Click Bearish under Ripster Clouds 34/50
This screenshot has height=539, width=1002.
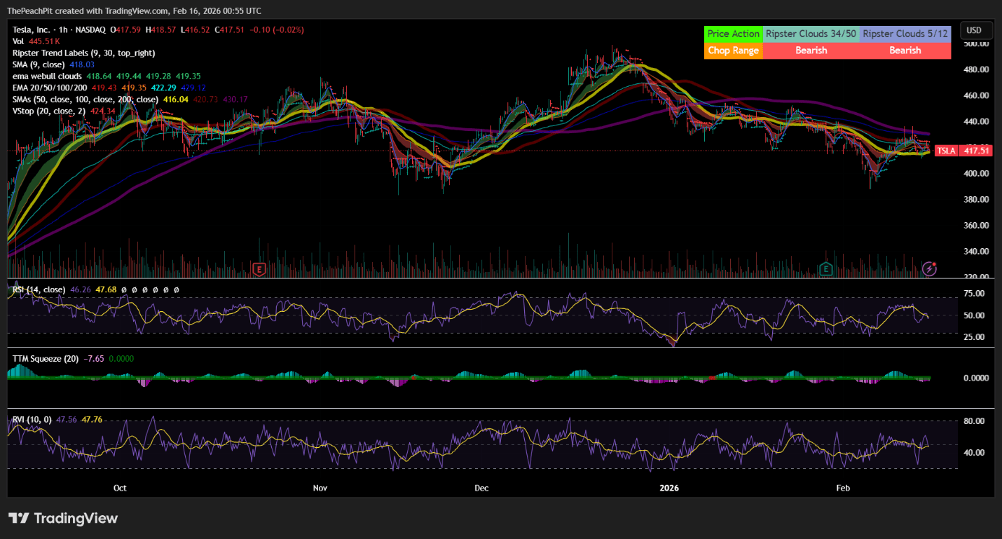point(811,50)
